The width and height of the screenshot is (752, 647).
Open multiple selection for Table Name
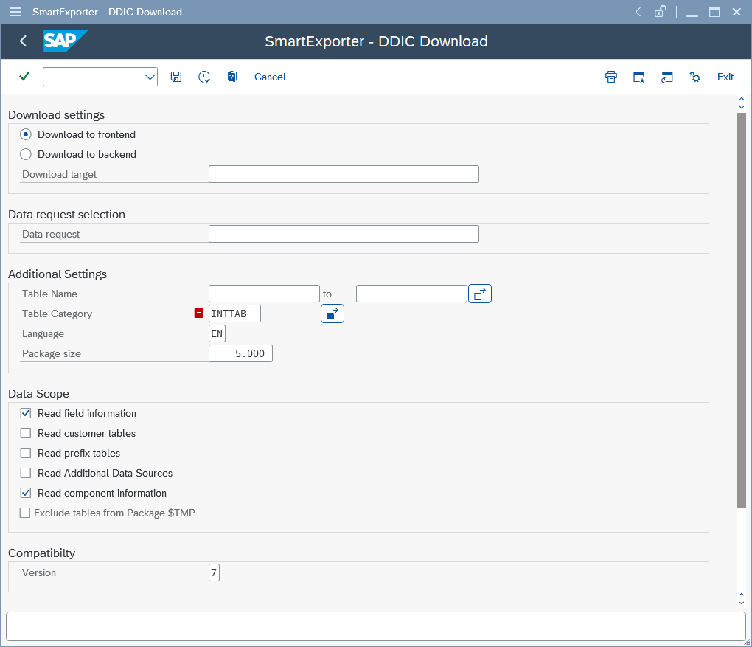point(480,294)
